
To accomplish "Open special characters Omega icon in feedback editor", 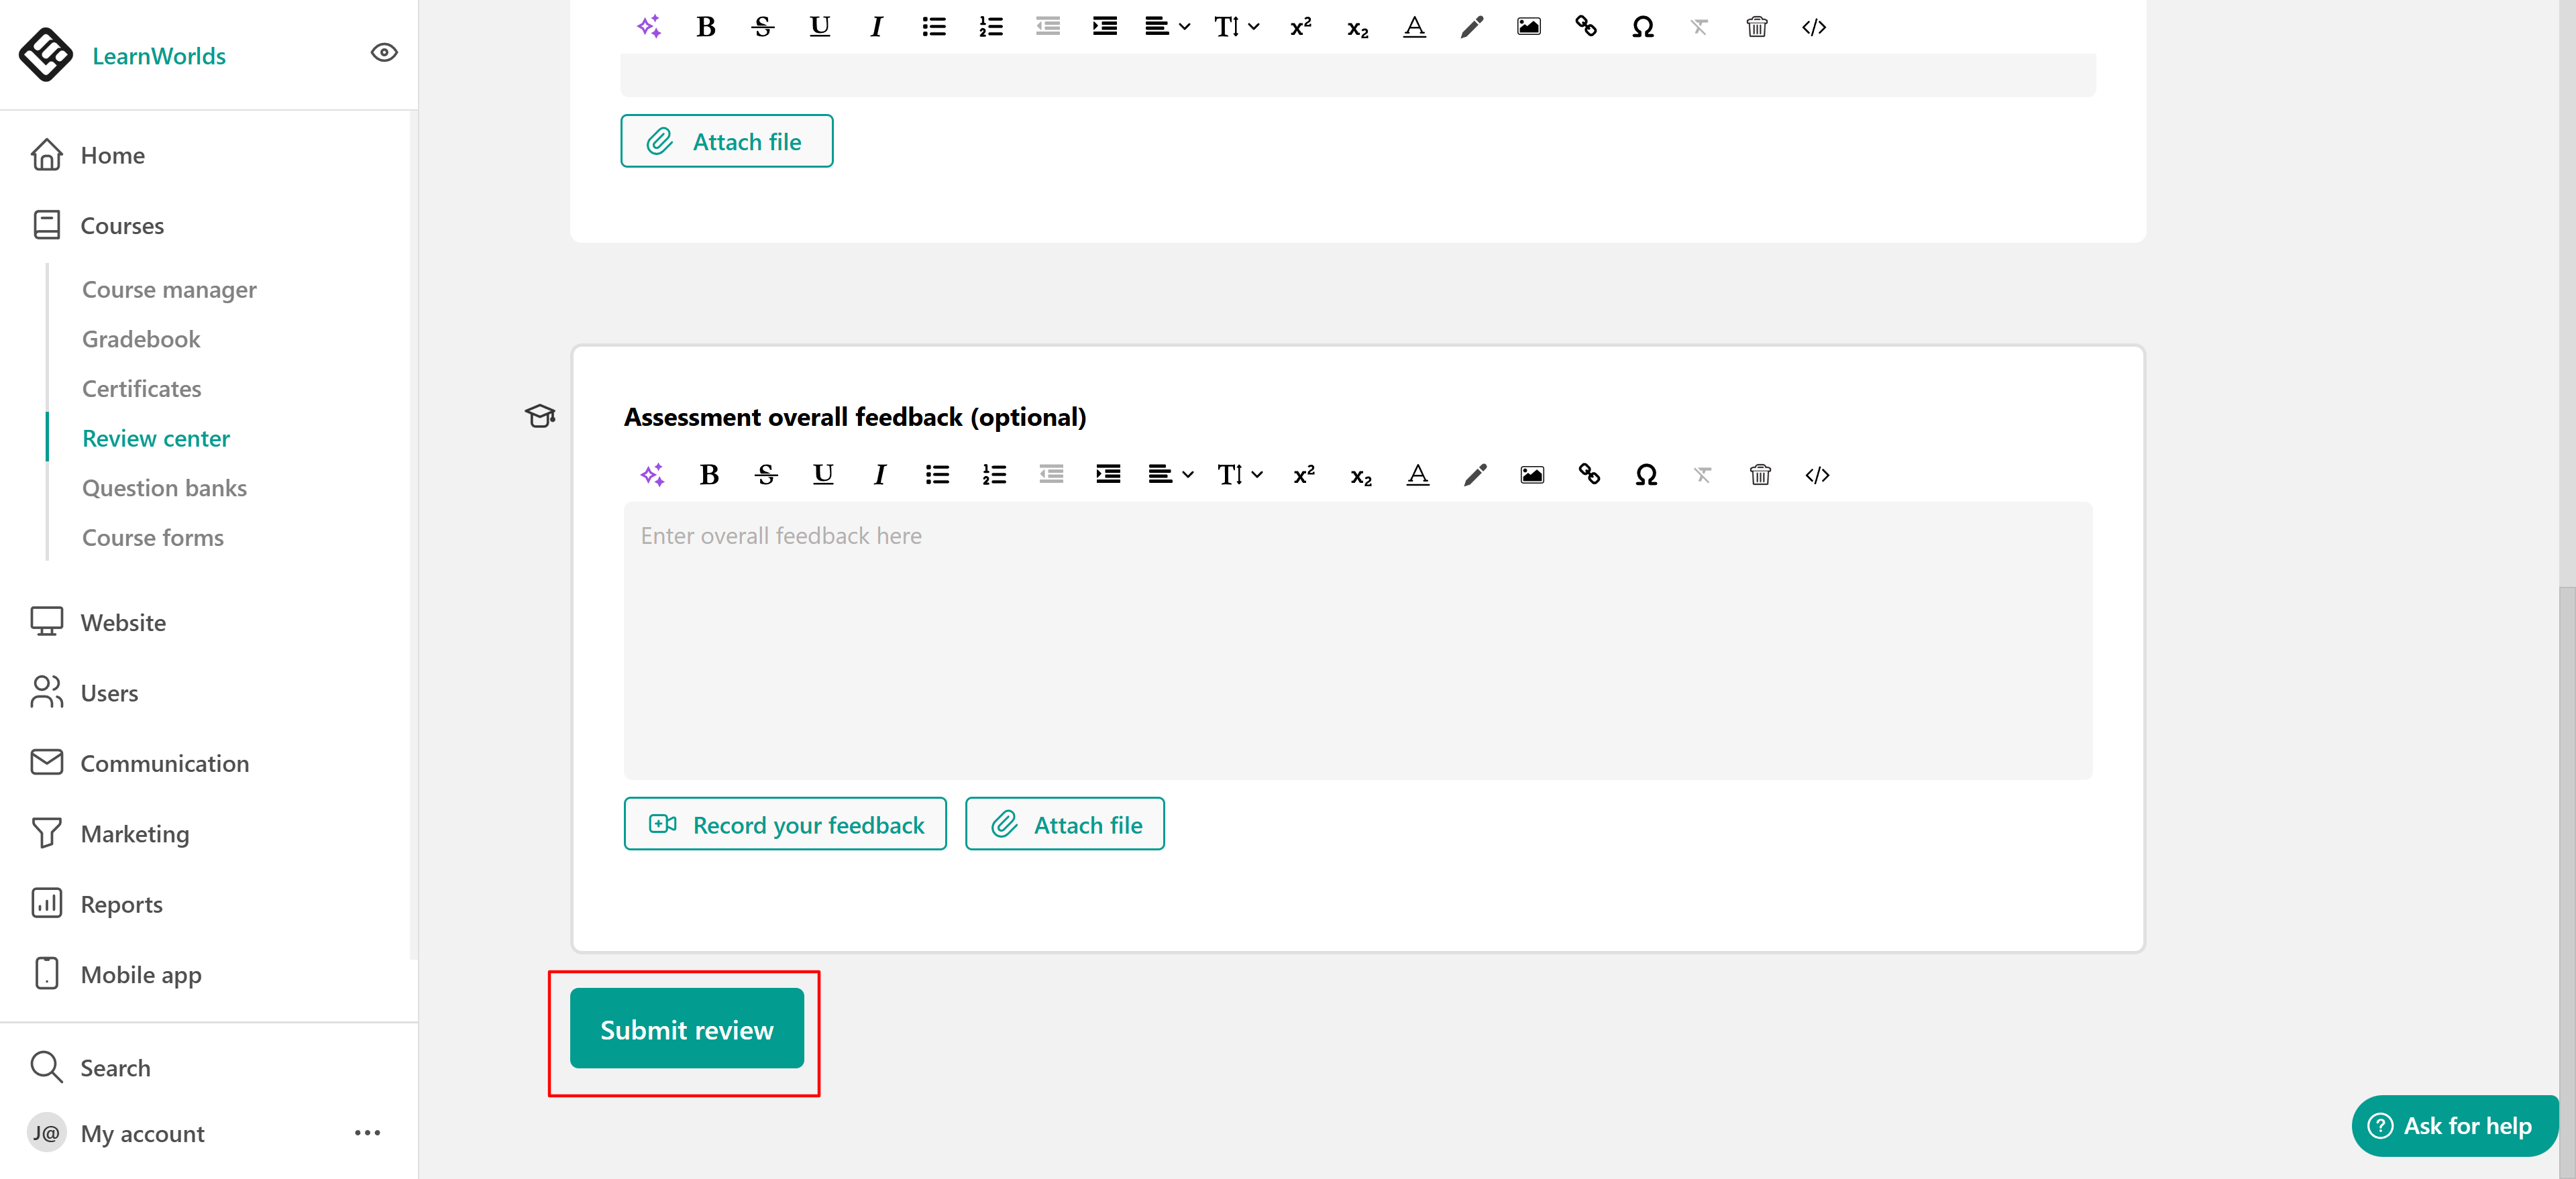I will pyautogui.click(x=1645, y=475).
